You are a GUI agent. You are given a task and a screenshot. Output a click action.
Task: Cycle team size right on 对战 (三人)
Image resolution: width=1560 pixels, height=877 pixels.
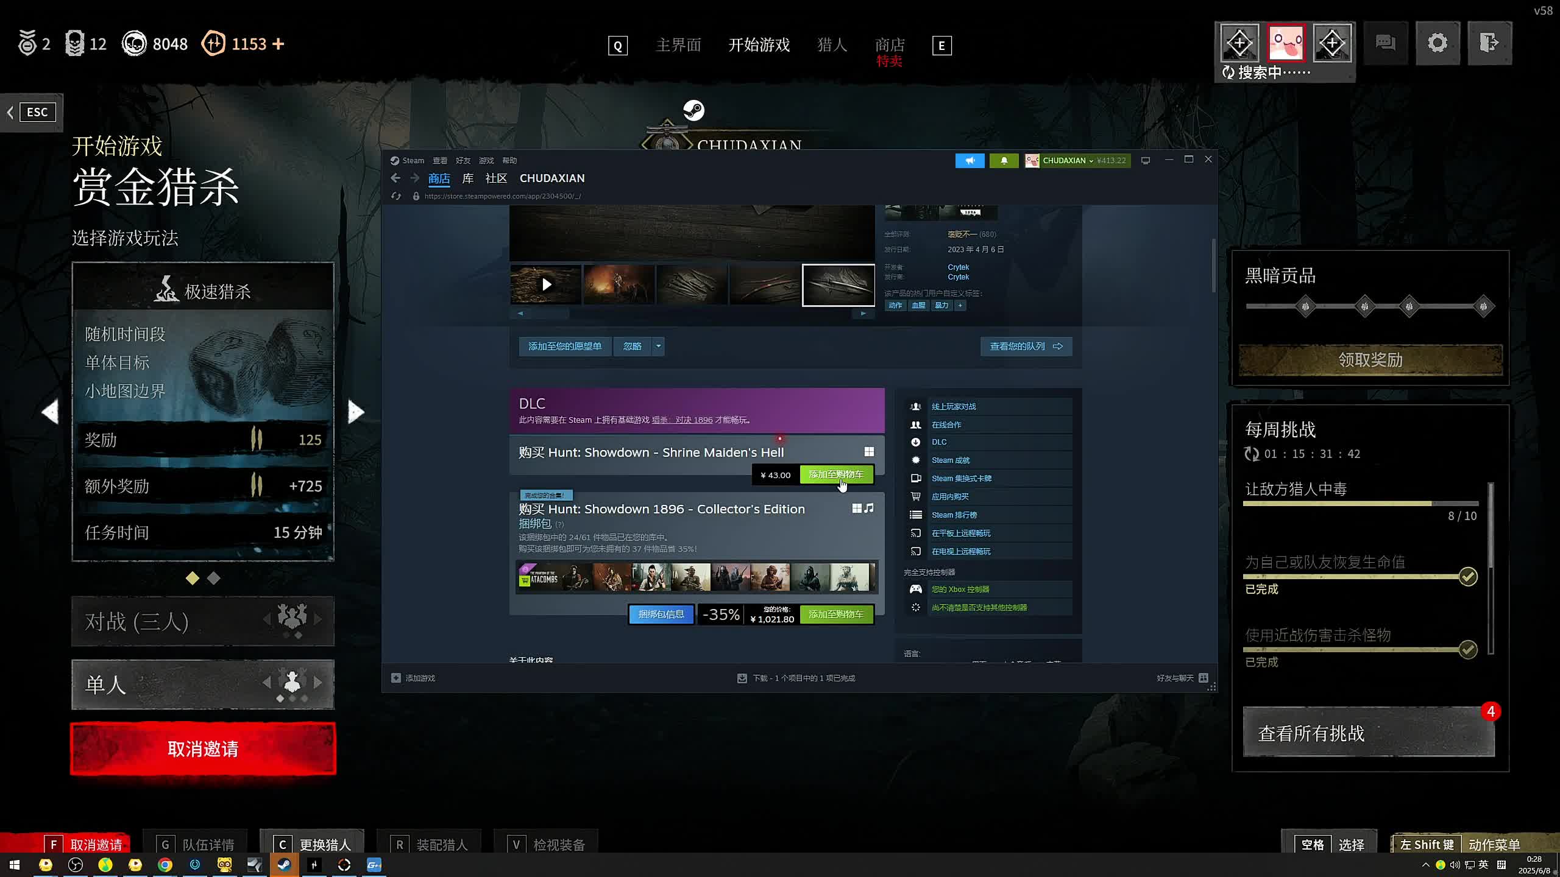coord(318,619)
